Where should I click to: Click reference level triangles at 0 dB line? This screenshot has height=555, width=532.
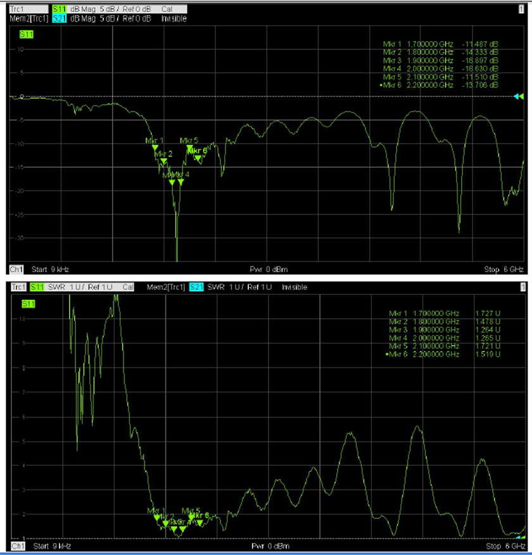[519, 96]
